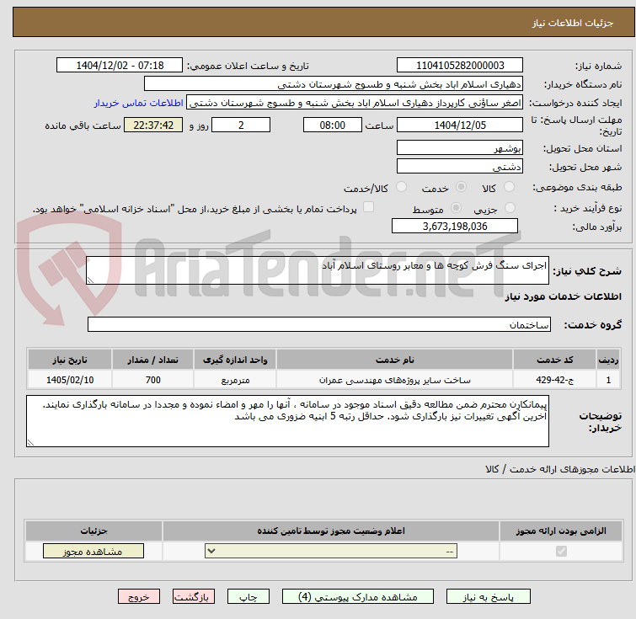This screenshot has width=636, height=619.
Task: Click need date cell 1405/02/10
Action: [70, 380]
